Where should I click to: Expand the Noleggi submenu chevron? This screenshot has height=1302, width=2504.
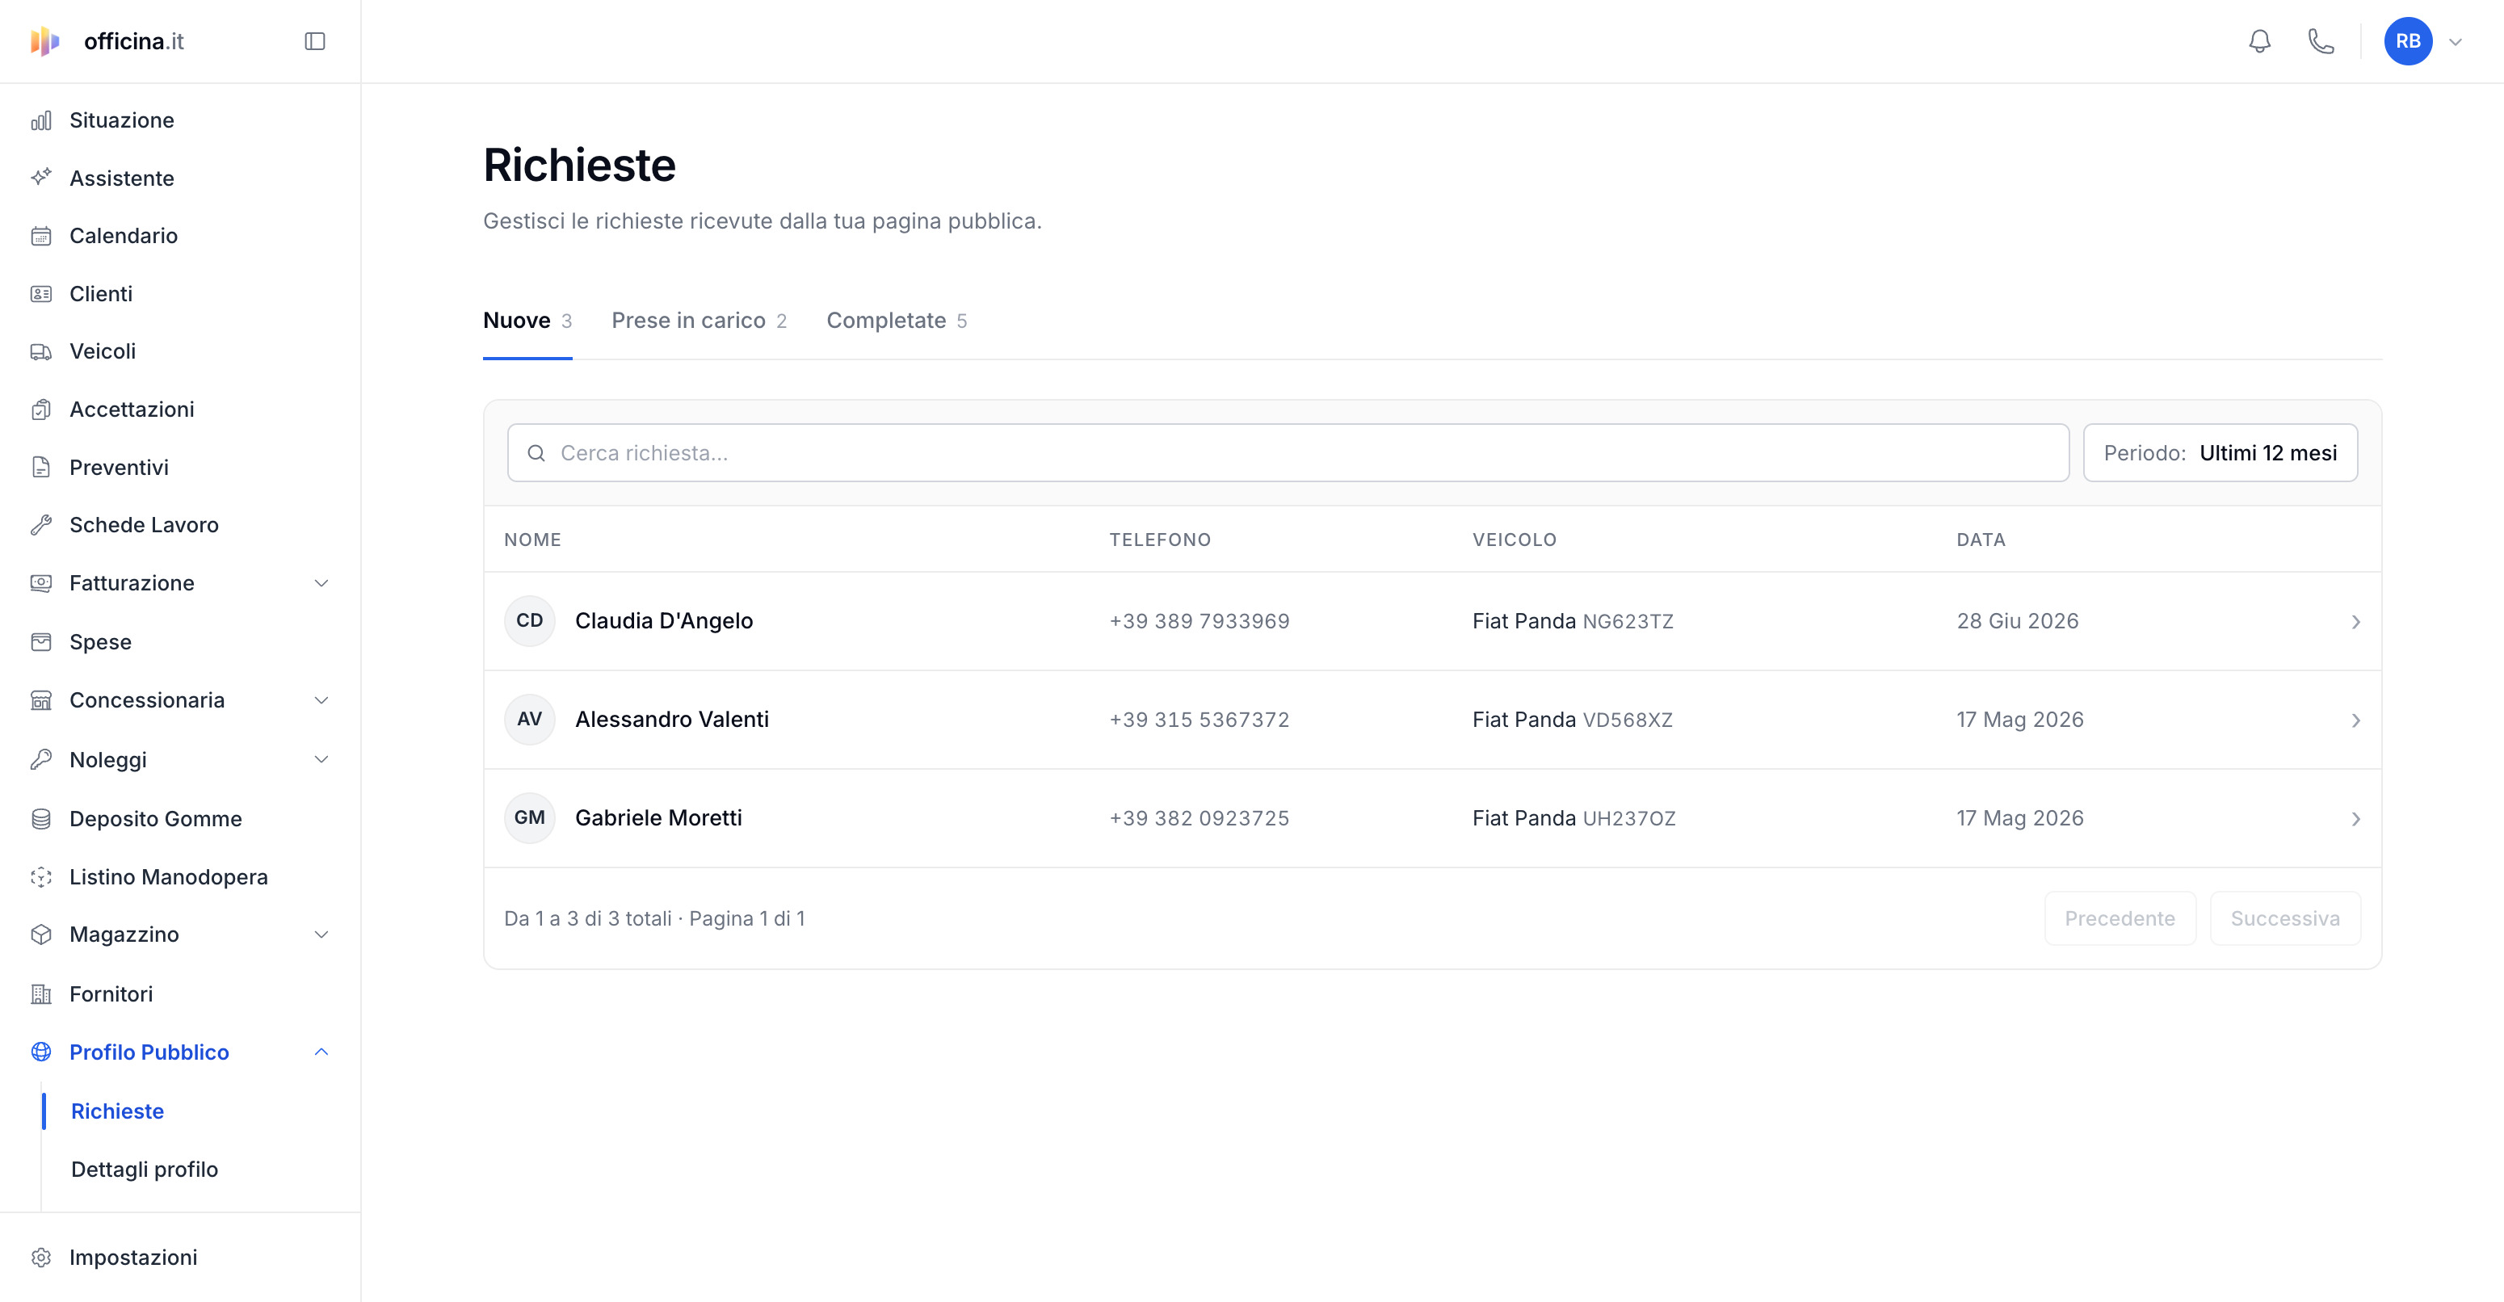coord(321,760)
